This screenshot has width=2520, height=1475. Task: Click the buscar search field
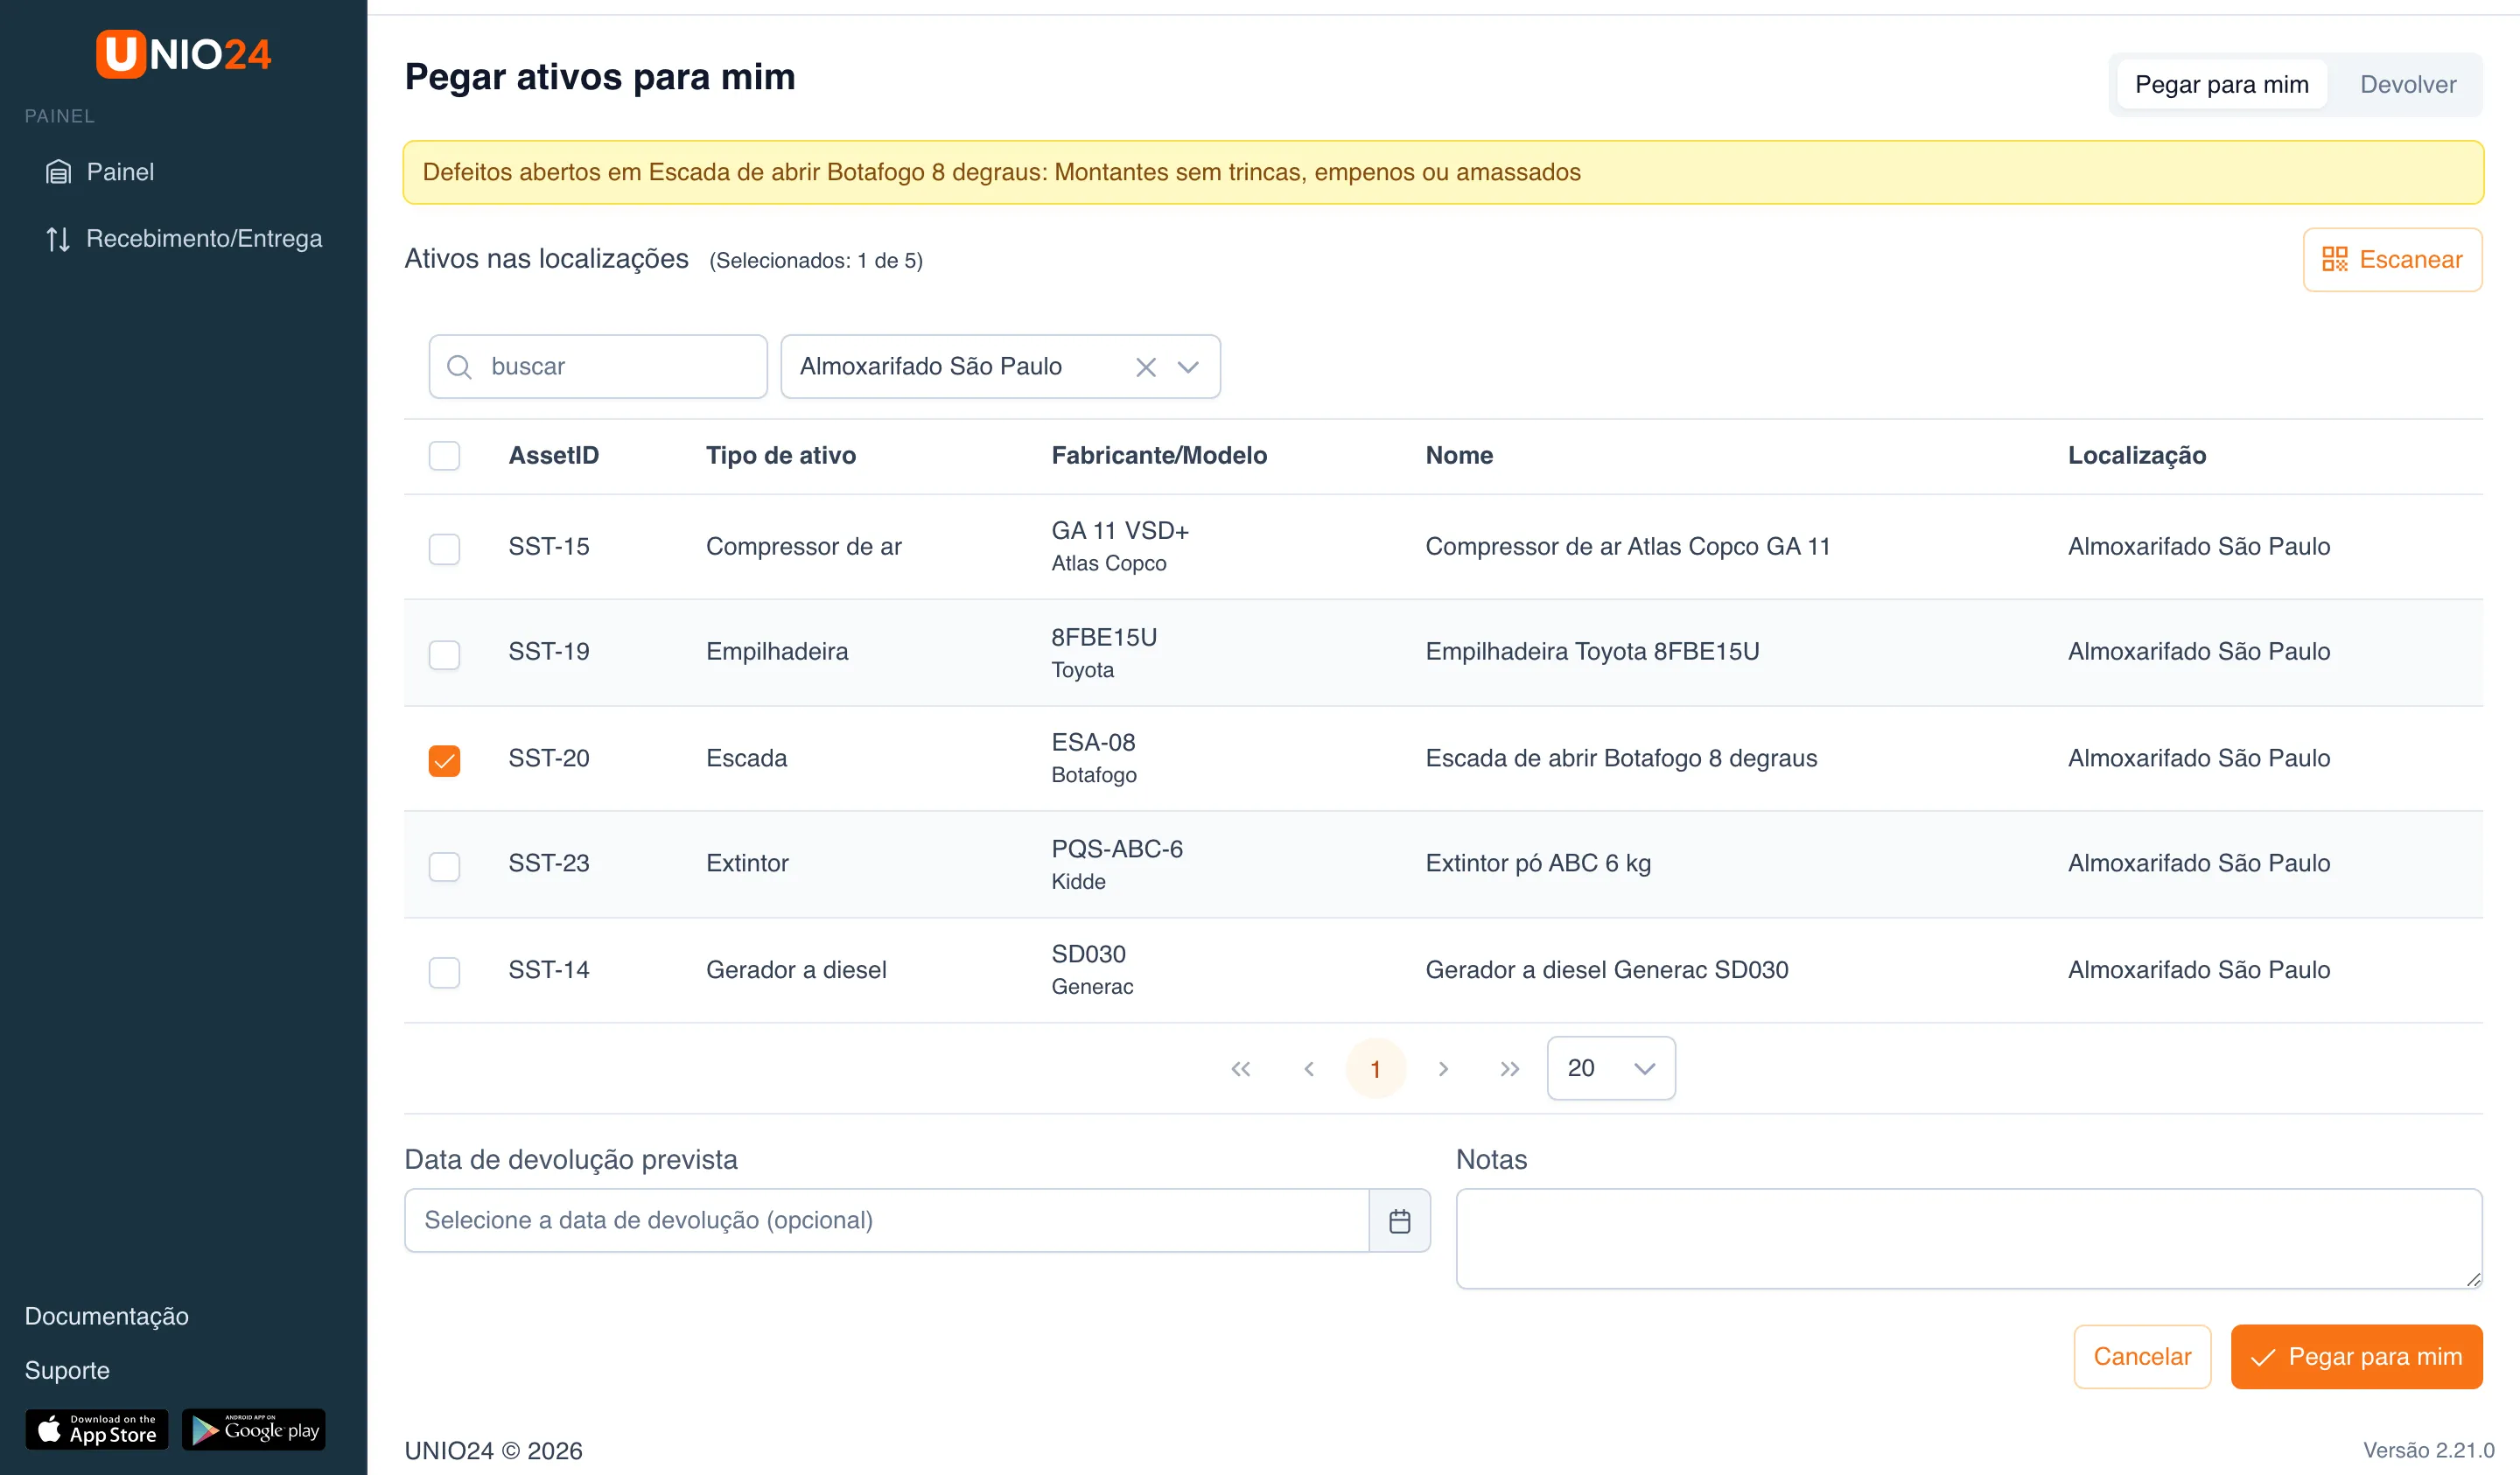pos(598,366)
